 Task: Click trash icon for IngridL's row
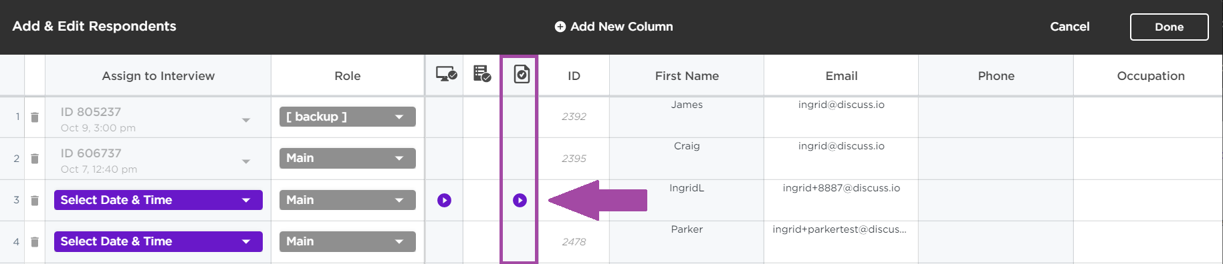(x=35, y=201)
